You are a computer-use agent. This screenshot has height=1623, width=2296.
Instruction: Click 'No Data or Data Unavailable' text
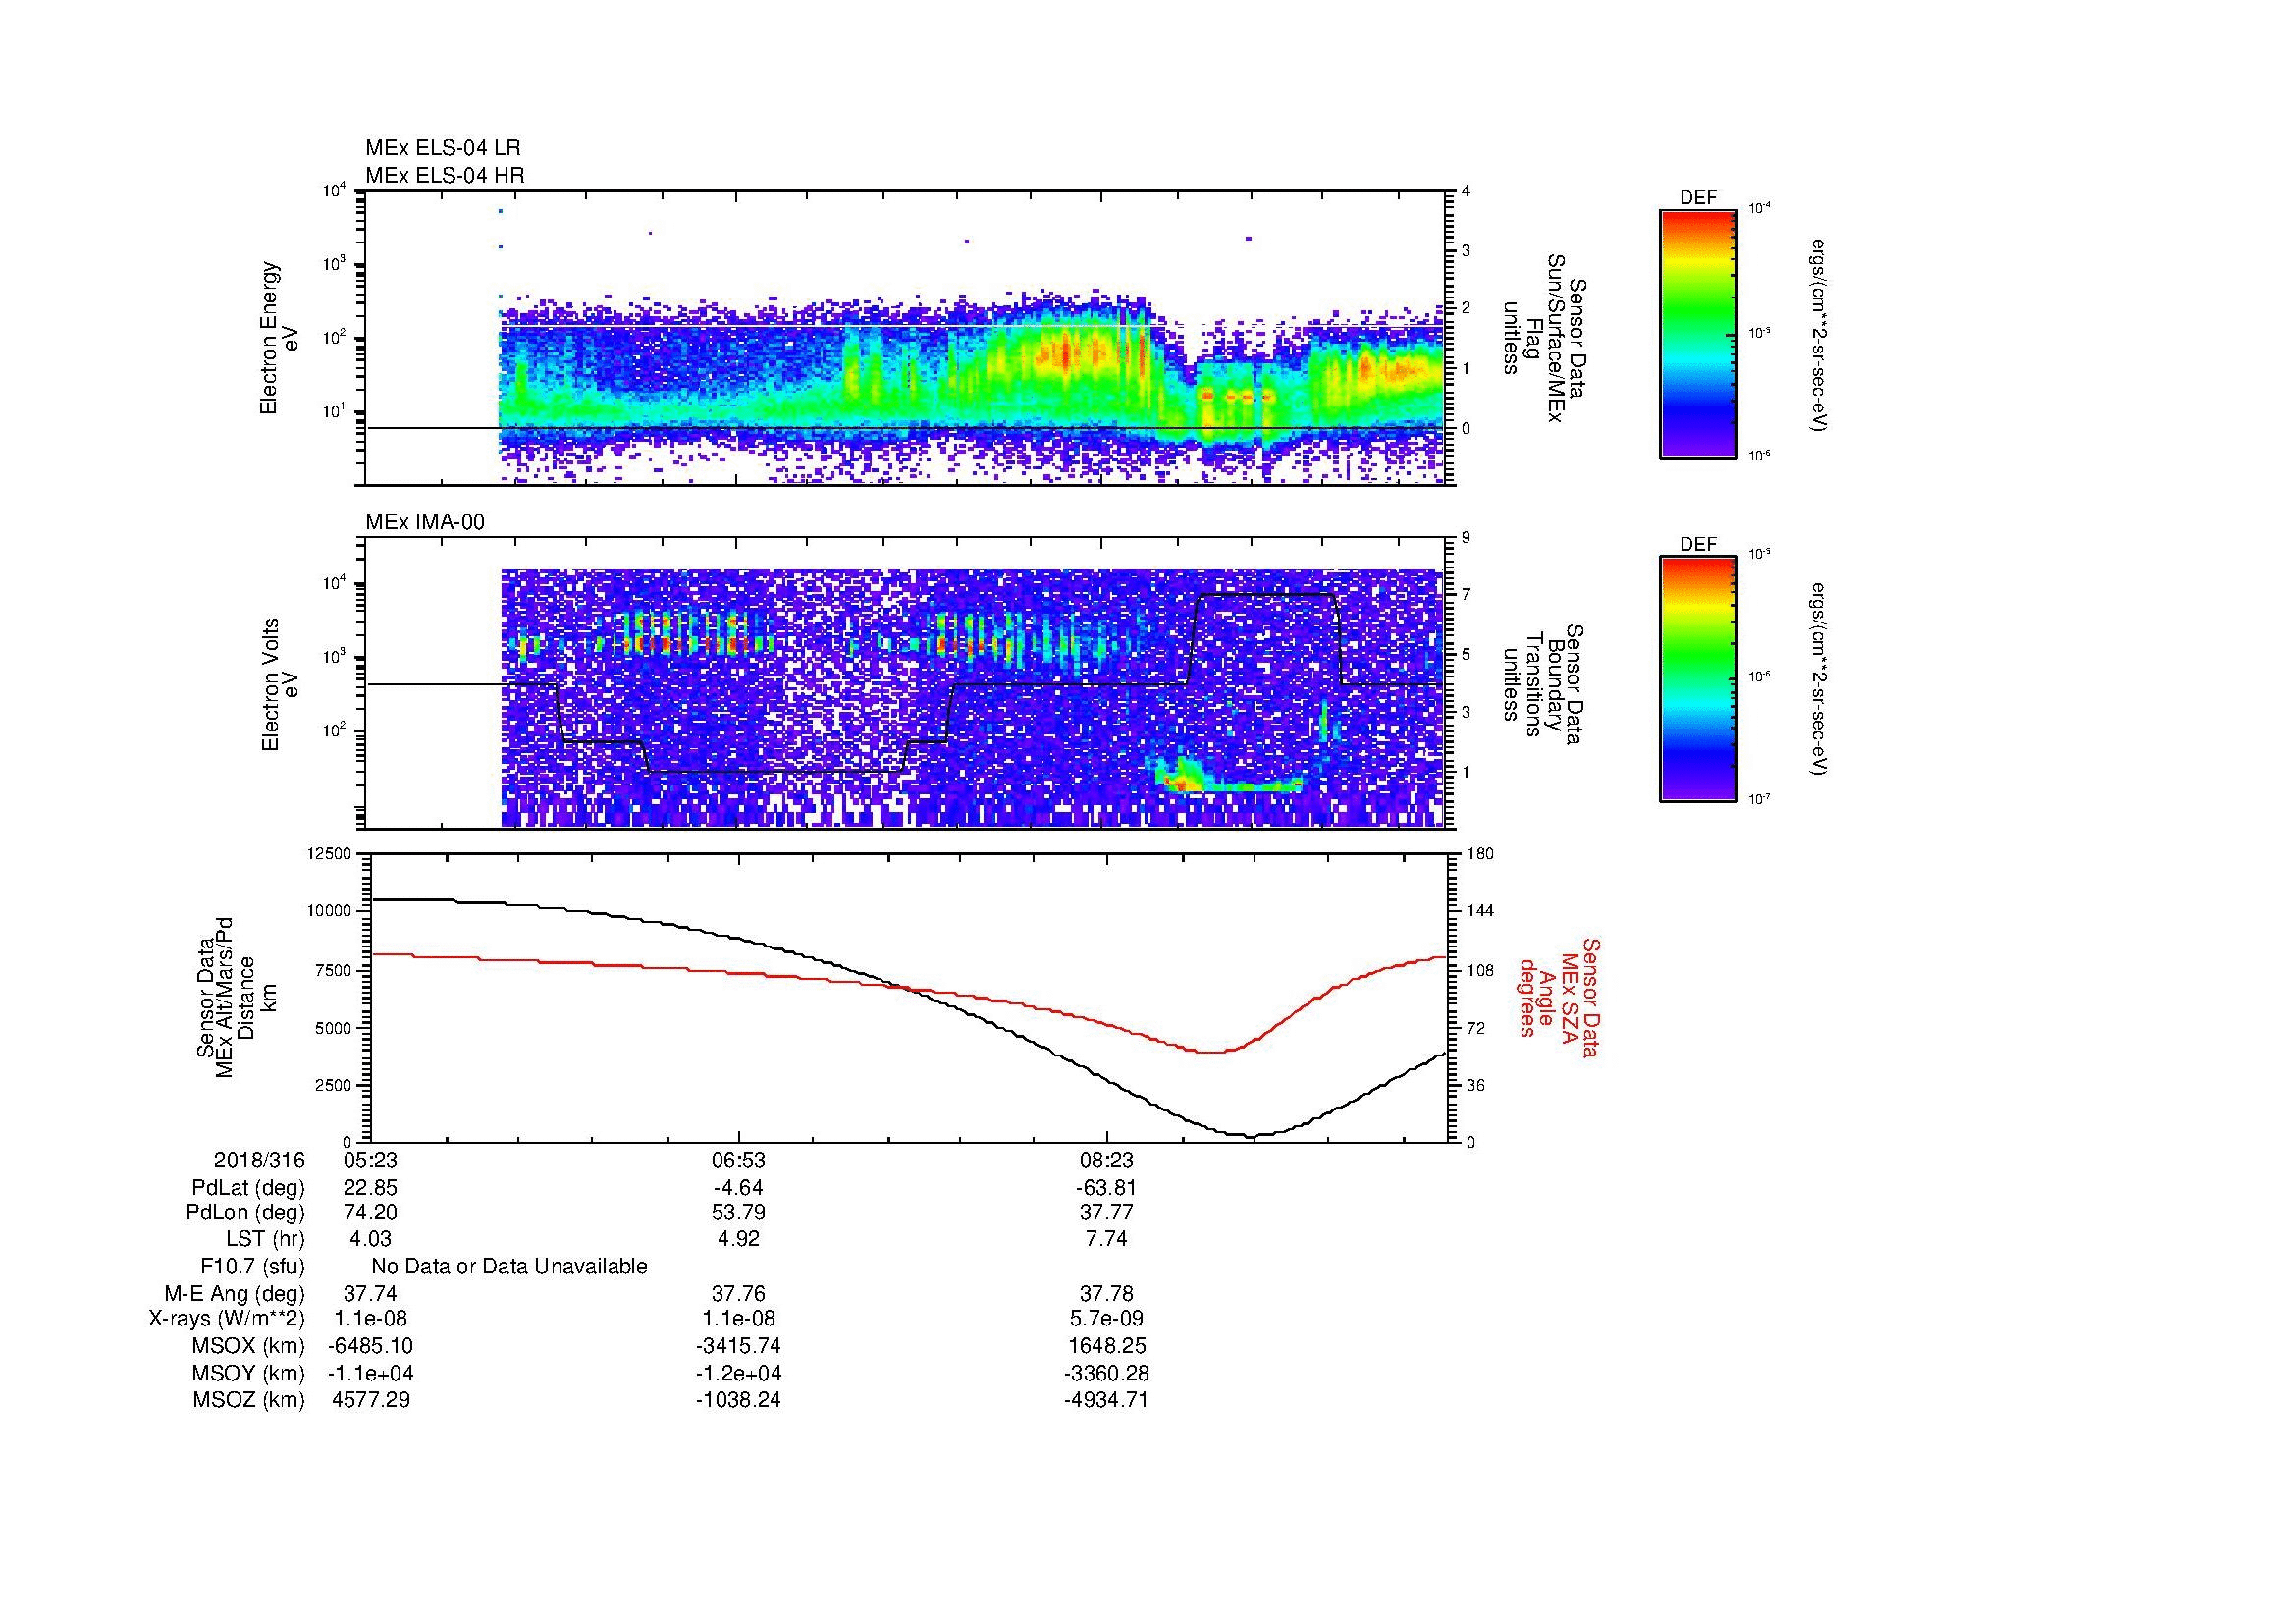click(509, 1267)
